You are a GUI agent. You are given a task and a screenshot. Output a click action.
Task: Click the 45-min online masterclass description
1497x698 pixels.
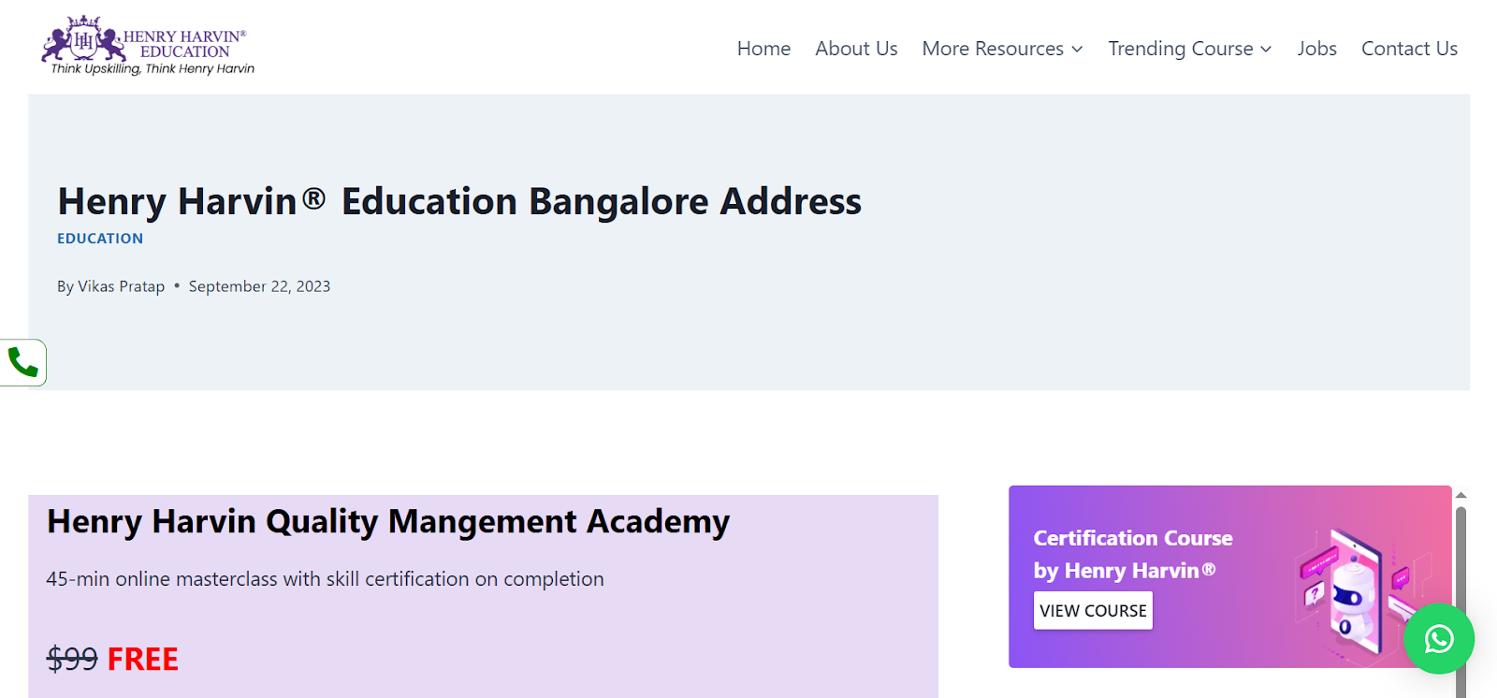[x=325, y=579]
